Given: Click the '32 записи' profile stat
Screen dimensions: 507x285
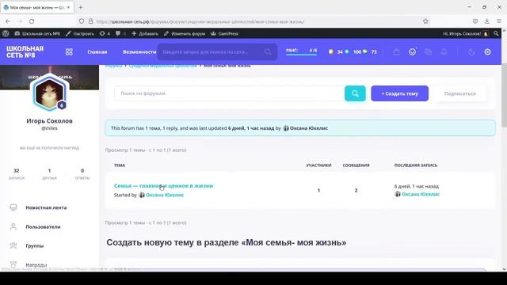Looking at the screenshot, I should pos(17,174).
